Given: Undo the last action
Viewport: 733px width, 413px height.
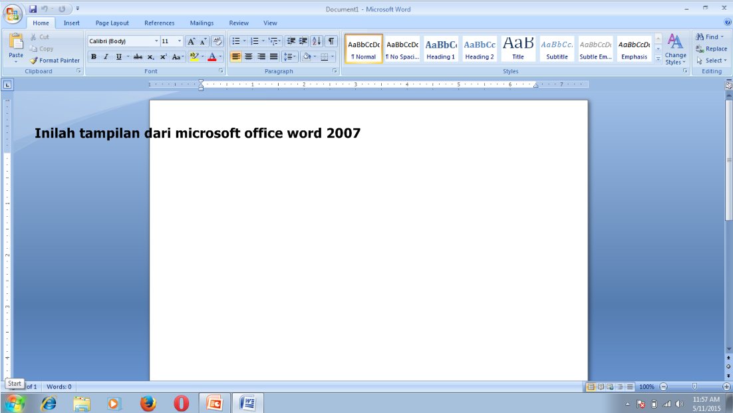Looking at the screenshot, I should click(45, 9).
